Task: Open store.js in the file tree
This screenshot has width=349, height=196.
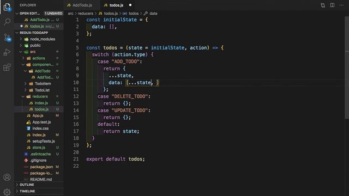Action: (x=39, y=148)
